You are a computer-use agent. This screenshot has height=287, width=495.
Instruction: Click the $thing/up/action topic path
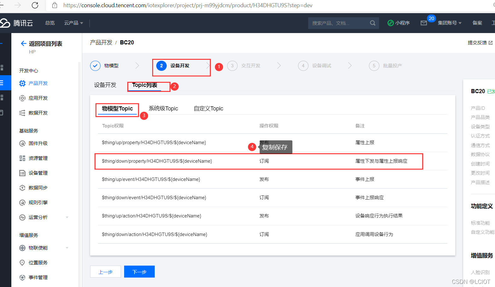tap(152, 216)
